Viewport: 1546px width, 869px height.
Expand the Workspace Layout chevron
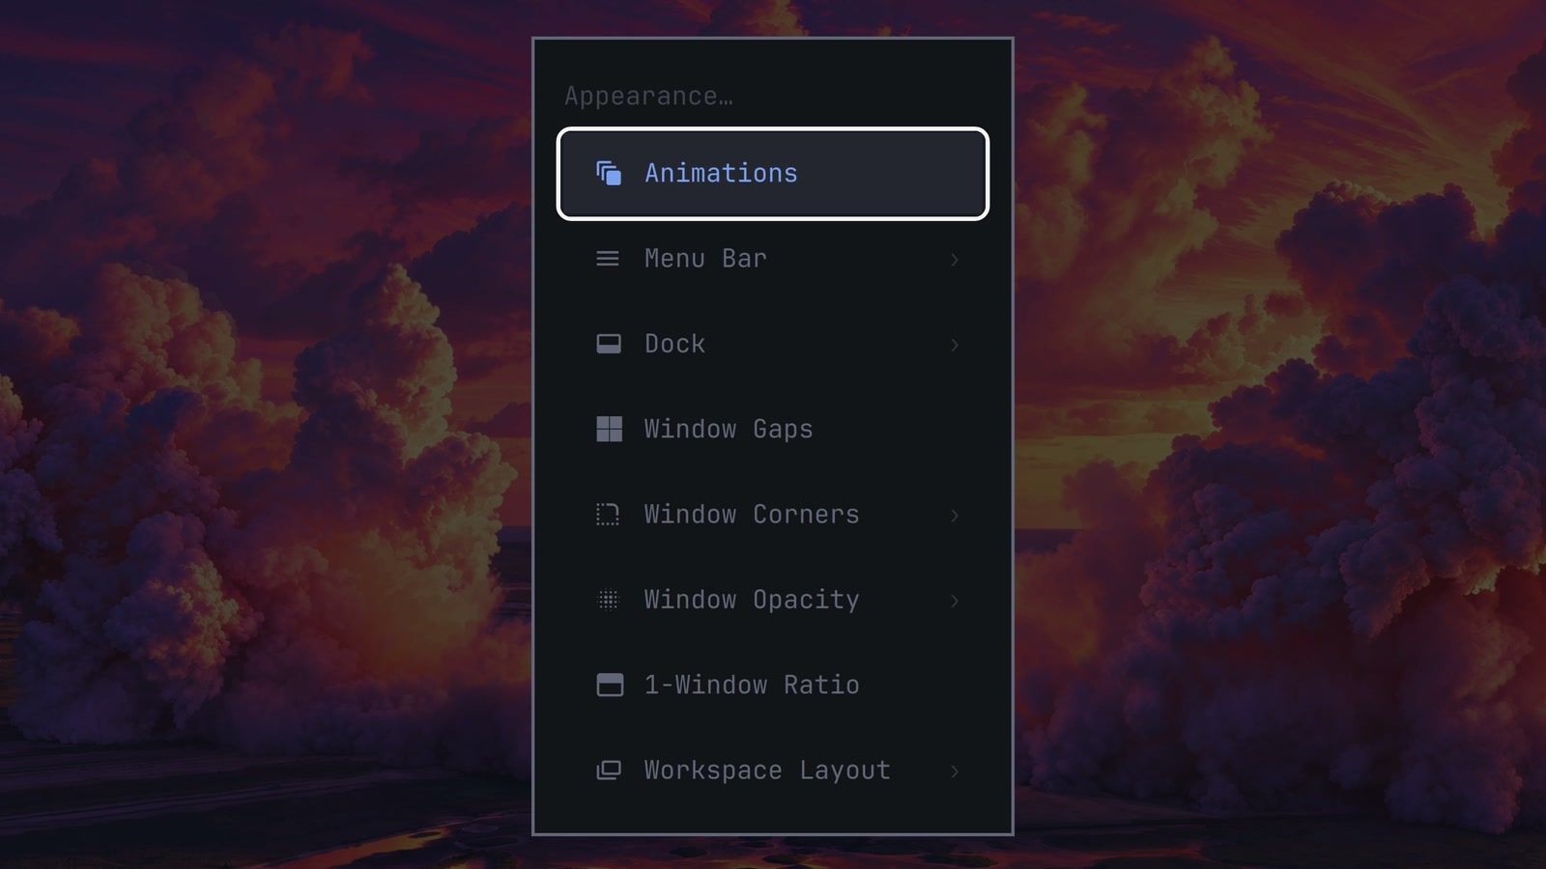pyautogui.click(x=955, y=771)
